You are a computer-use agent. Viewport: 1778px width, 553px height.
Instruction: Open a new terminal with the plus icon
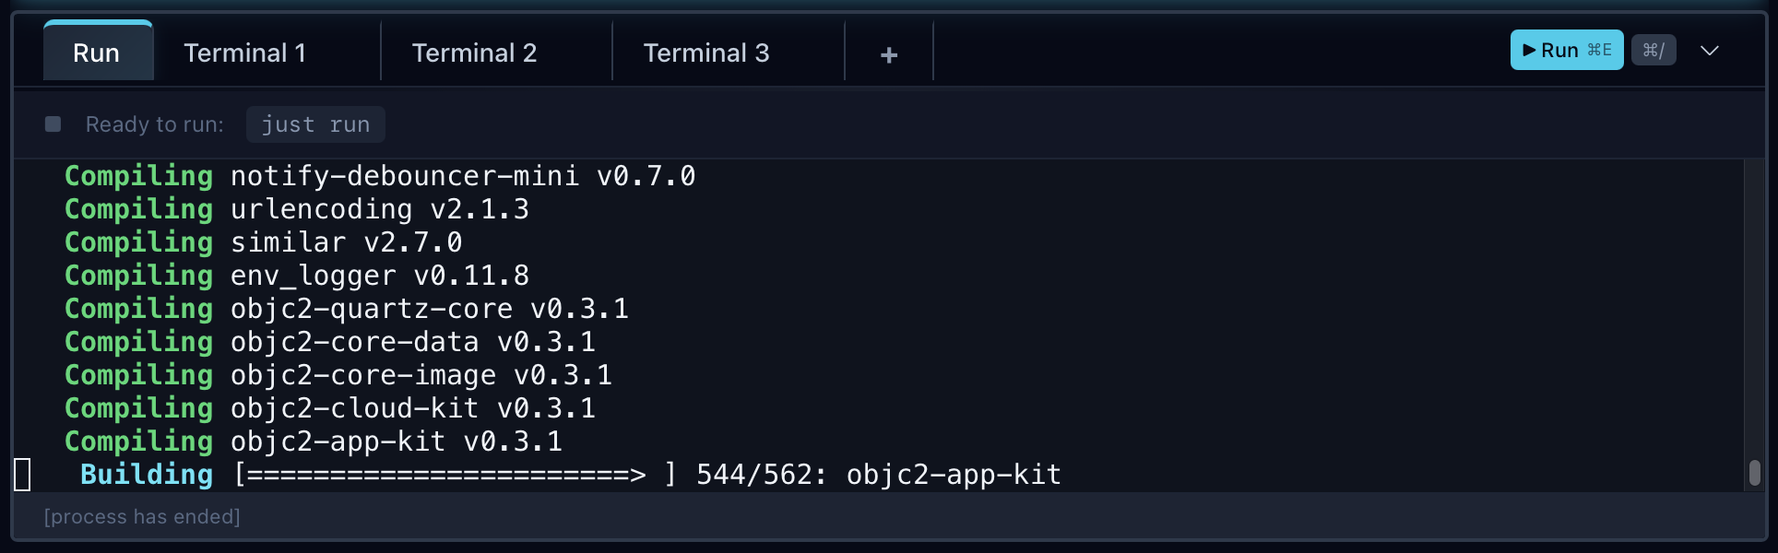(887, 53)
